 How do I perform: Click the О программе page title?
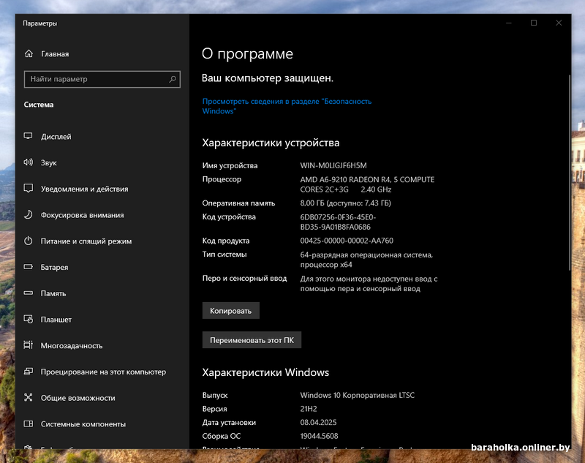[247, 54]
